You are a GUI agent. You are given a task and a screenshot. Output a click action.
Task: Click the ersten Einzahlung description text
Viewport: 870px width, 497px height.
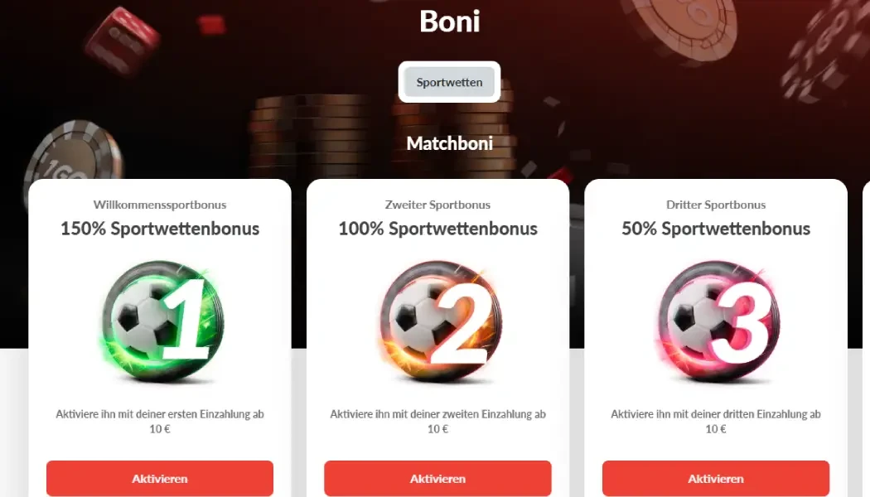160,421
